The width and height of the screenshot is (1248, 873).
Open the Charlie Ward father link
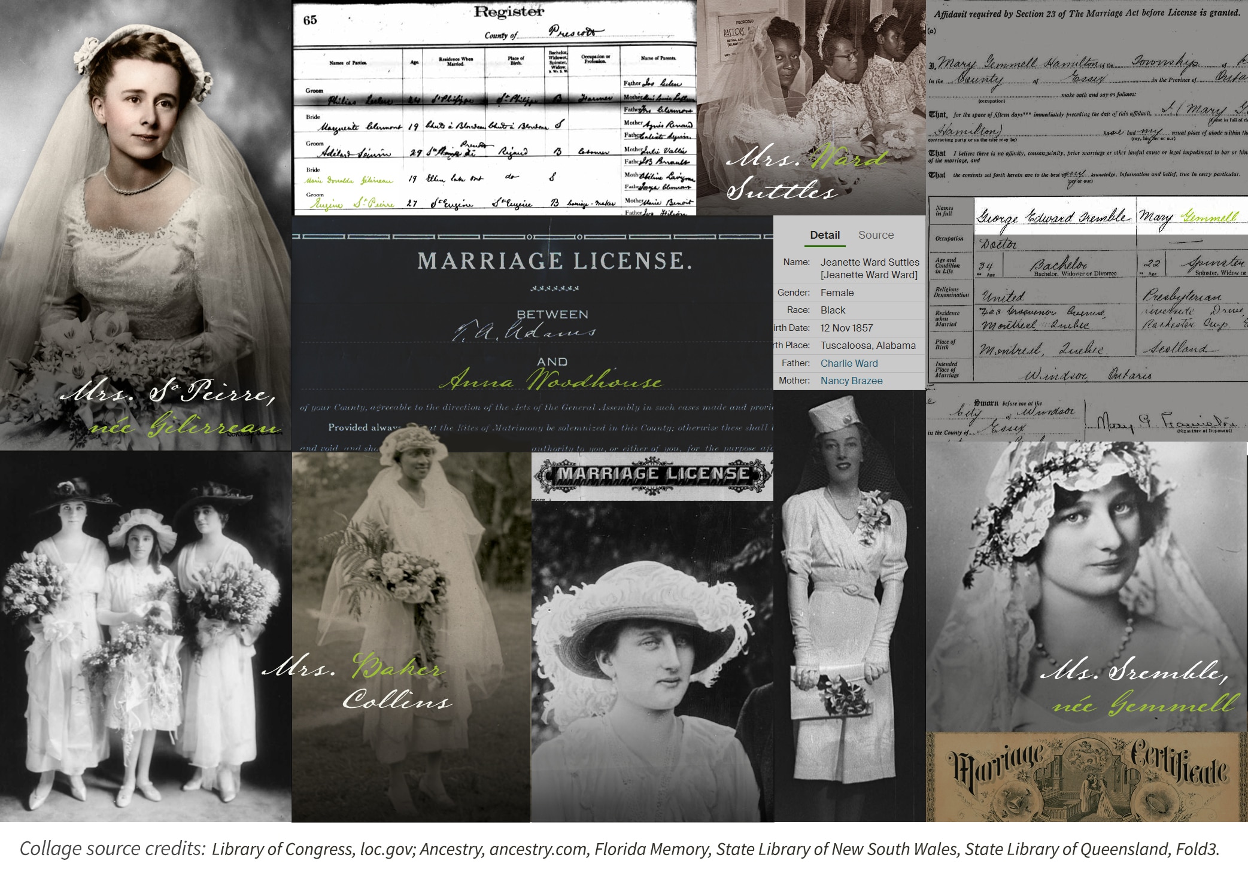[849, 363]
